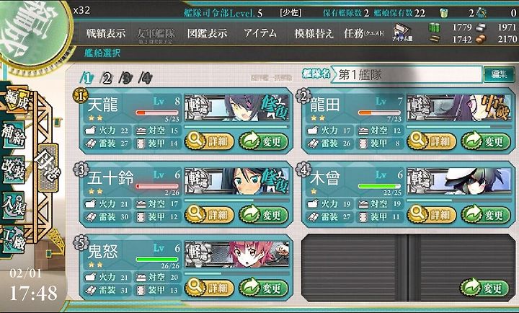Screen dimensions: 519x313
Task: Open the 工廠 (Factory) sidebar icon
Action: click(13, 240)
